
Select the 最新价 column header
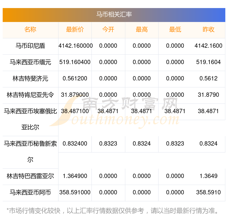tap(75, 30)
